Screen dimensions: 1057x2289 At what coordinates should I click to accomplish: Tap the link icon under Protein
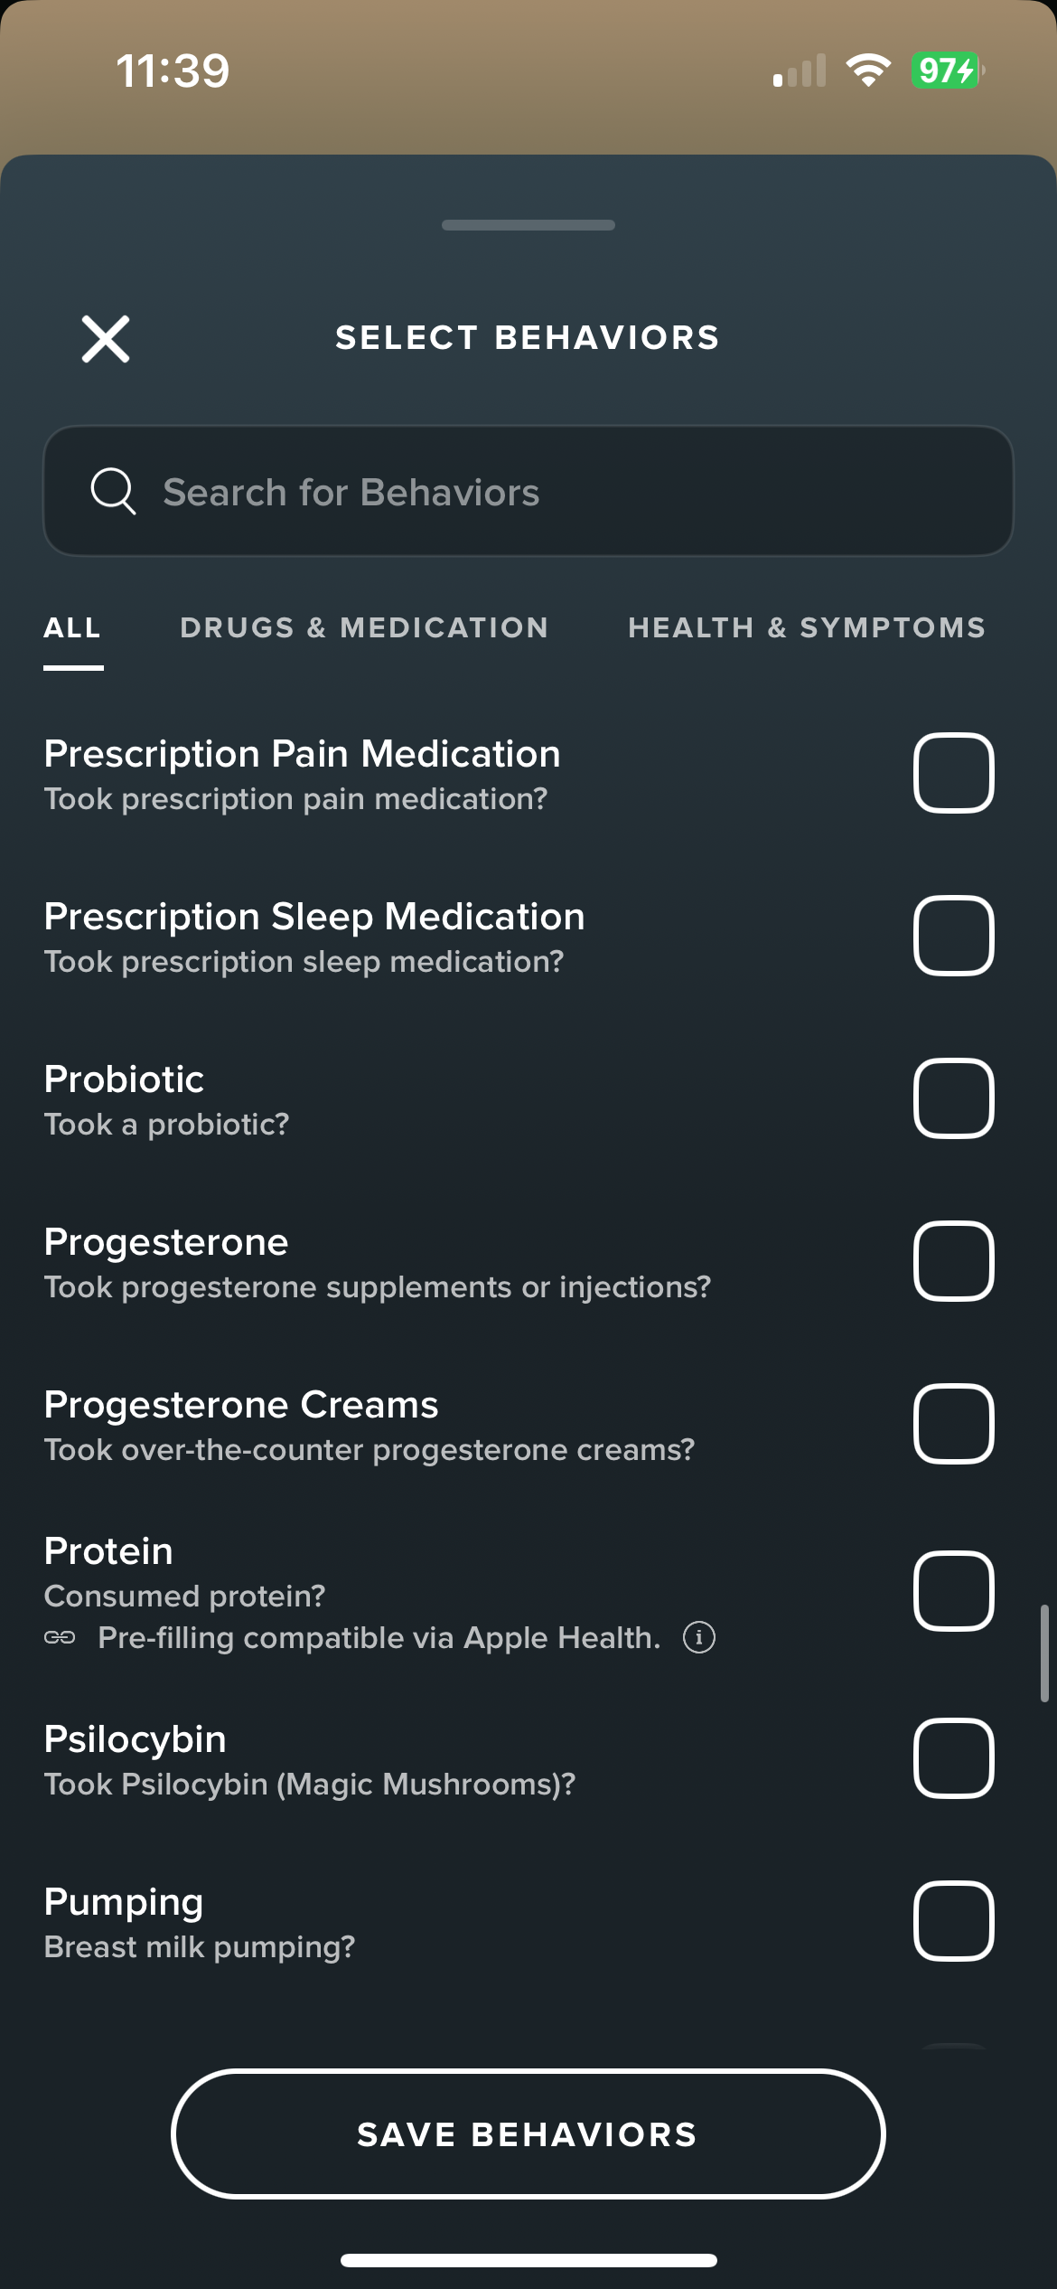point(60,1637)
